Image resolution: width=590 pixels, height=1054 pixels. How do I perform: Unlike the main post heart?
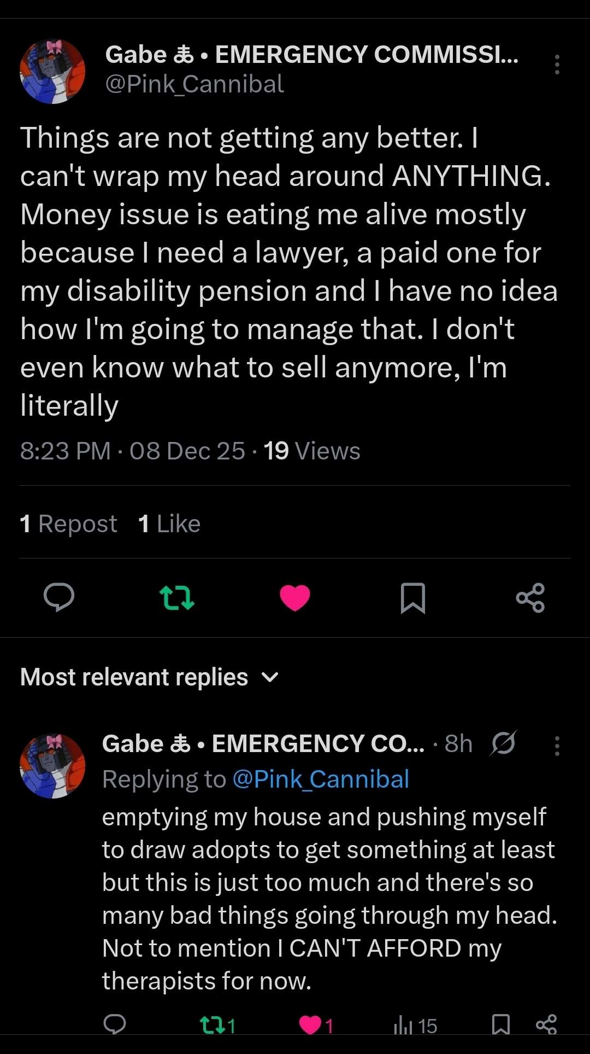295,597
